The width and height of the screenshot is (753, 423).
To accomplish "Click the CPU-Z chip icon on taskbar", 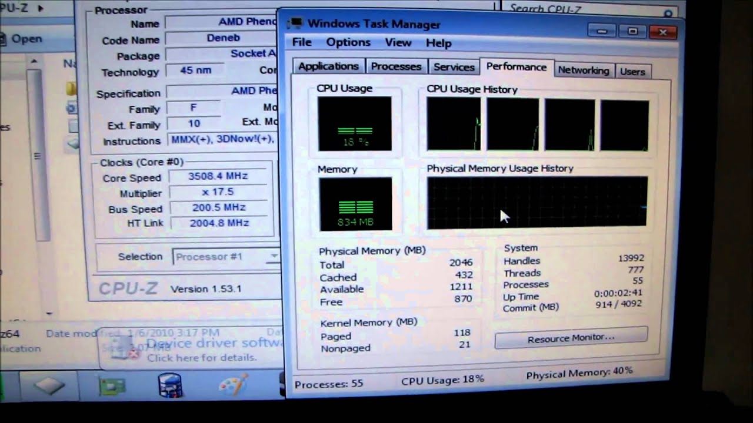I will [49, 385].
